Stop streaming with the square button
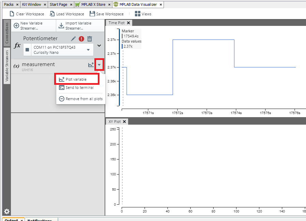 (27, 50)
